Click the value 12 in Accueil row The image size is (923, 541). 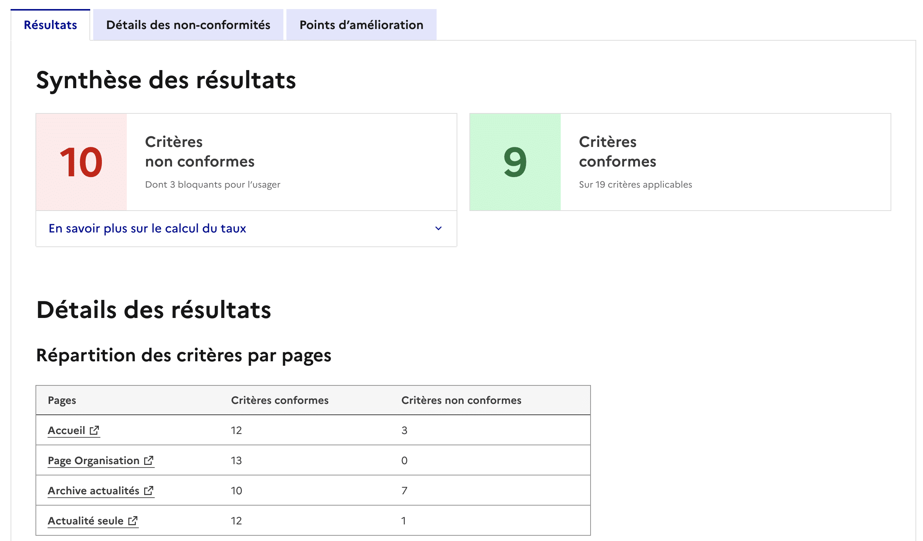tap(236, 430)
